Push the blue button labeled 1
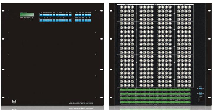The height and width of the screenshot is (110, 213). tap(41, 20)
